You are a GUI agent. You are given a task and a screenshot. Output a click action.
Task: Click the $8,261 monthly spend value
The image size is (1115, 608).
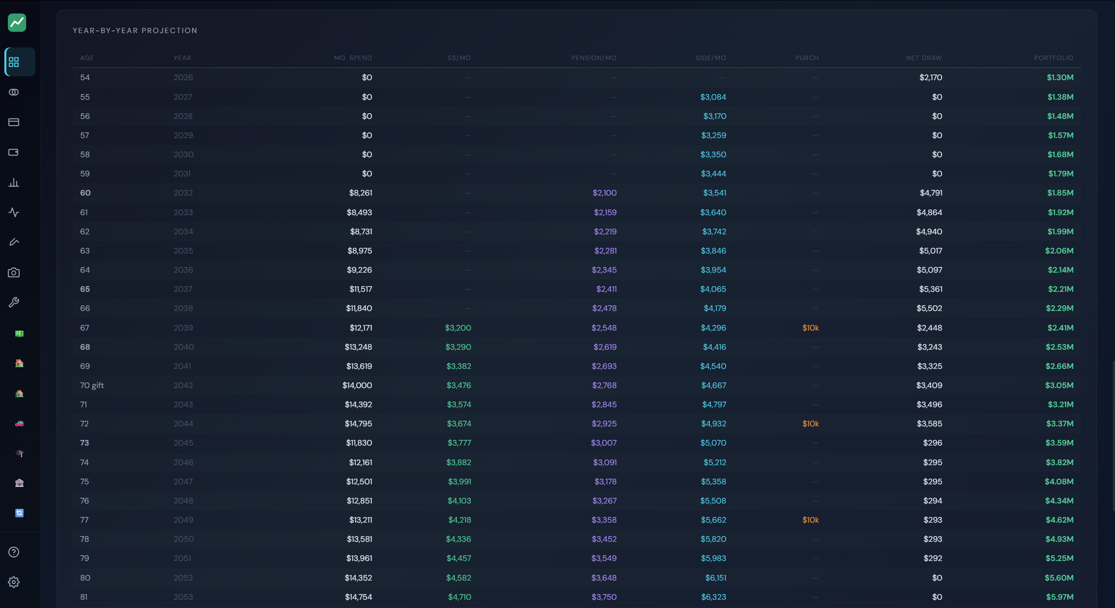361,193
